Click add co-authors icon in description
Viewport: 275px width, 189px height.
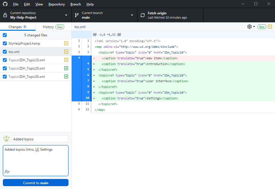click(7, 172)
